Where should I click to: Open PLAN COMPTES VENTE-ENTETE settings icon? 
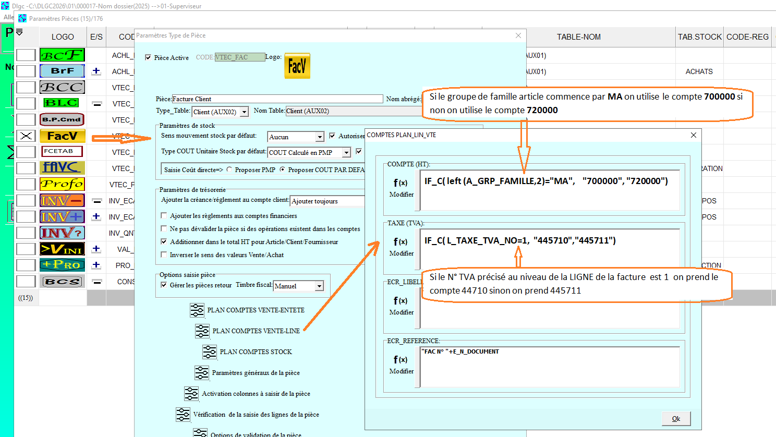(x=197, y=310)
